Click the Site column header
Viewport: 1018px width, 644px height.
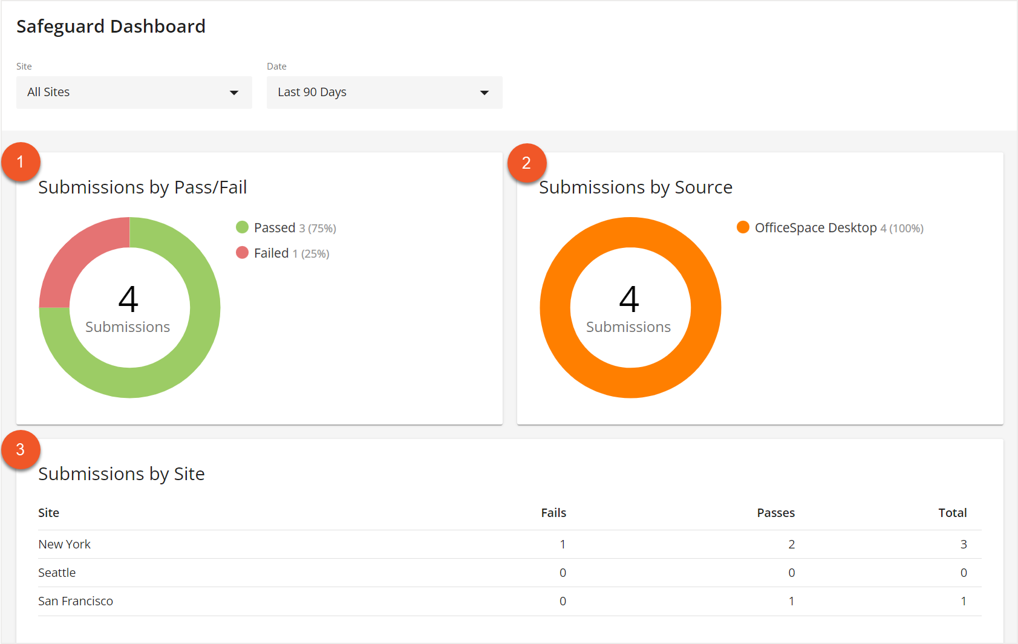coord(49,513)
